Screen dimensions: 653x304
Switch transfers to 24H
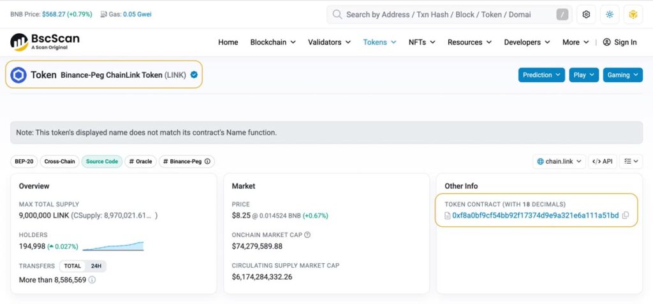(x=96, y=266)
